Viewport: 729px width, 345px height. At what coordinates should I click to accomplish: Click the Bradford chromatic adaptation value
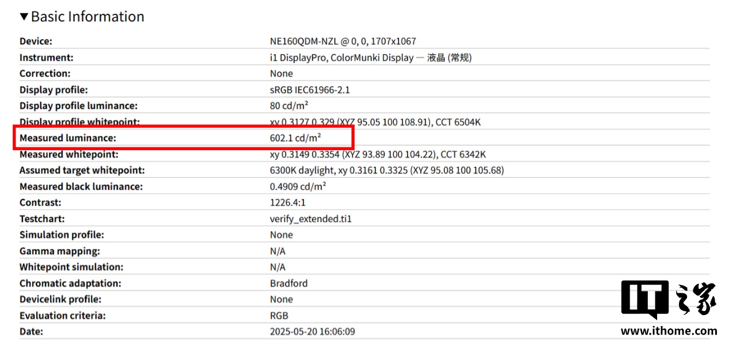click(x=289, y=283)
